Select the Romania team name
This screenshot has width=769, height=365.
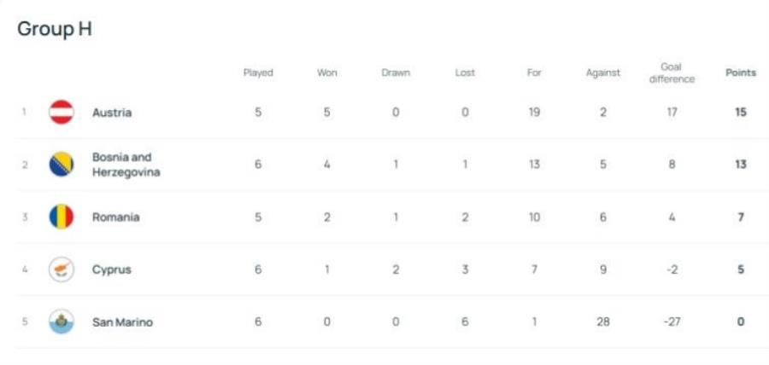[115, 217]
